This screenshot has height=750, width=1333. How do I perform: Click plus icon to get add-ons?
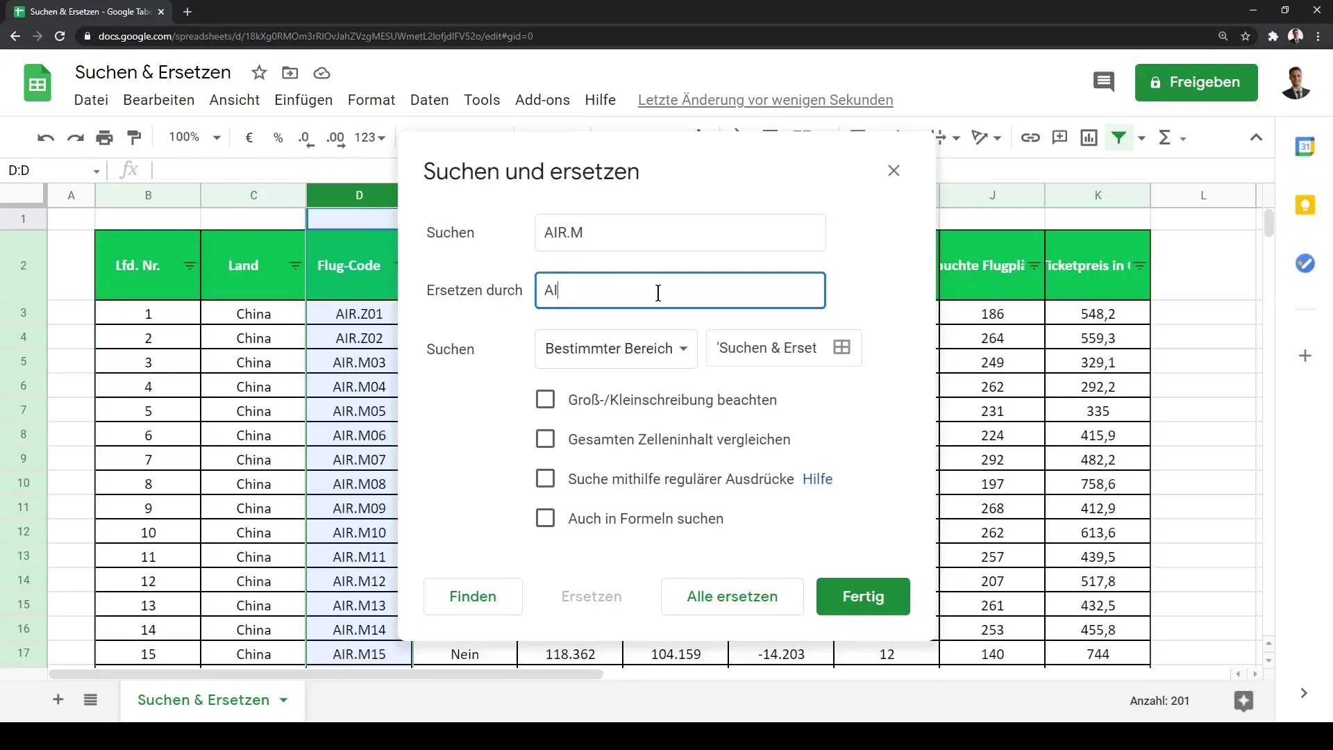tap(1305, 356)
